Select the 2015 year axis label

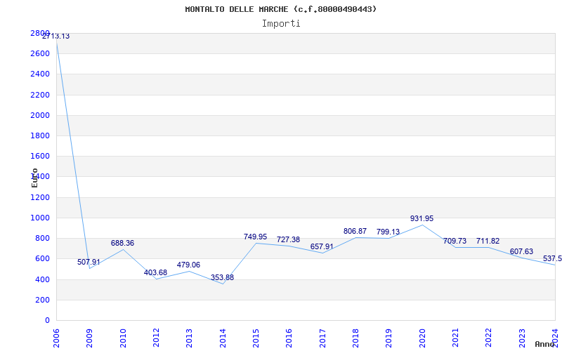pos(256,338)
